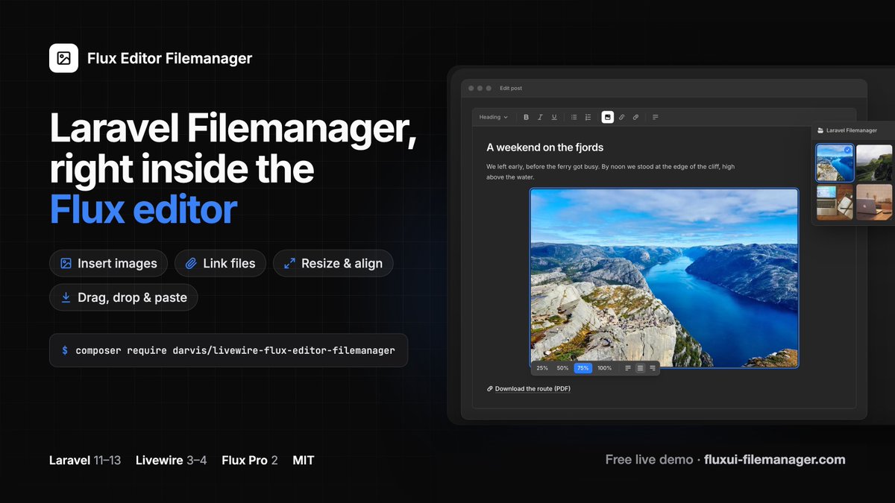
Task: Toggle underline formatting in editor toolbar
Action: [x=554, y=117]
